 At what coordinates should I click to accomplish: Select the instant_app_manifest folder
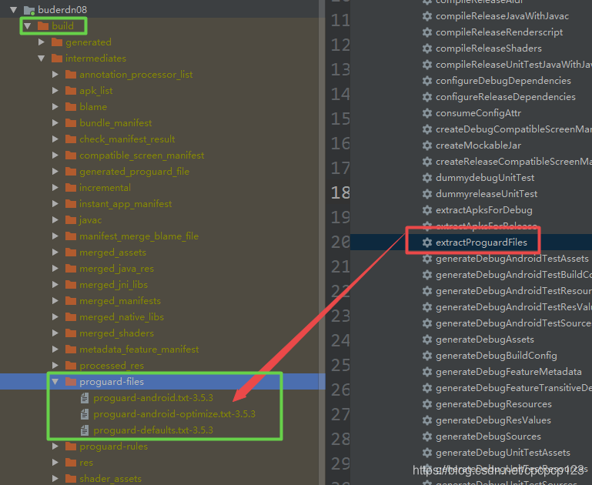coord(125,204)
